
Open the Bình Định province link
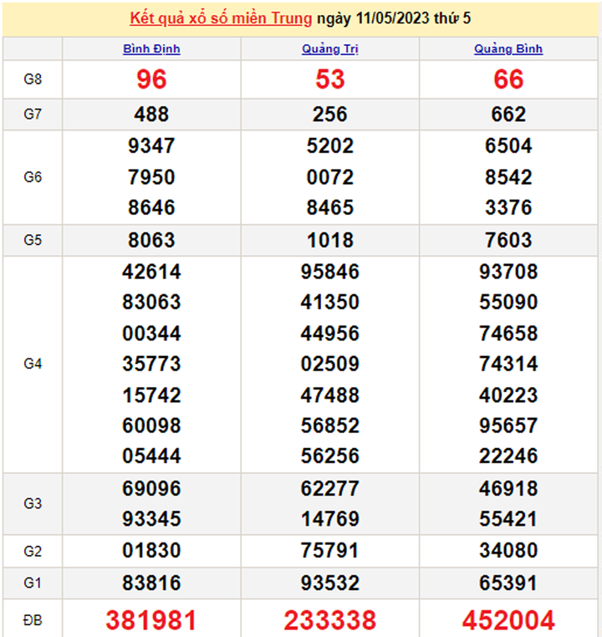(151, 49)
